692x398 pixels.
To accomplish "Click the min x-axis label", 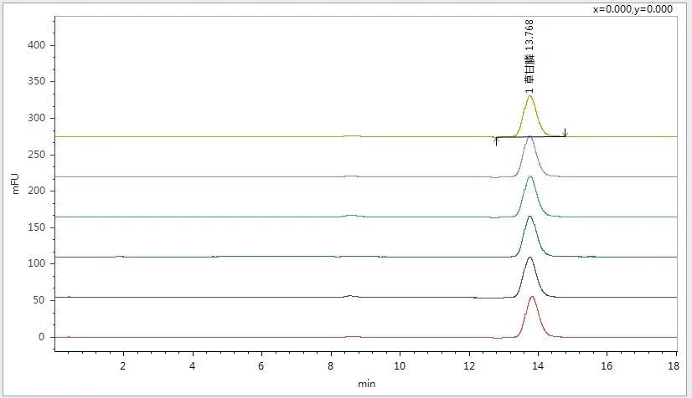I will pyautogui.click(x=366, y=384).
